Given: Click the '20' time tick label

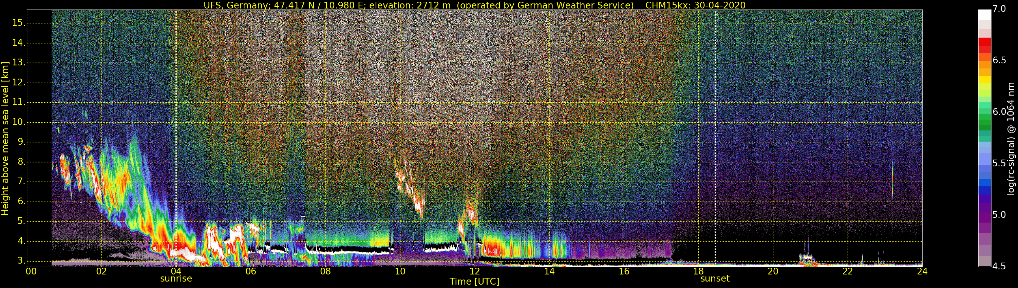Looking at the screenshot, I should [773, 271].
